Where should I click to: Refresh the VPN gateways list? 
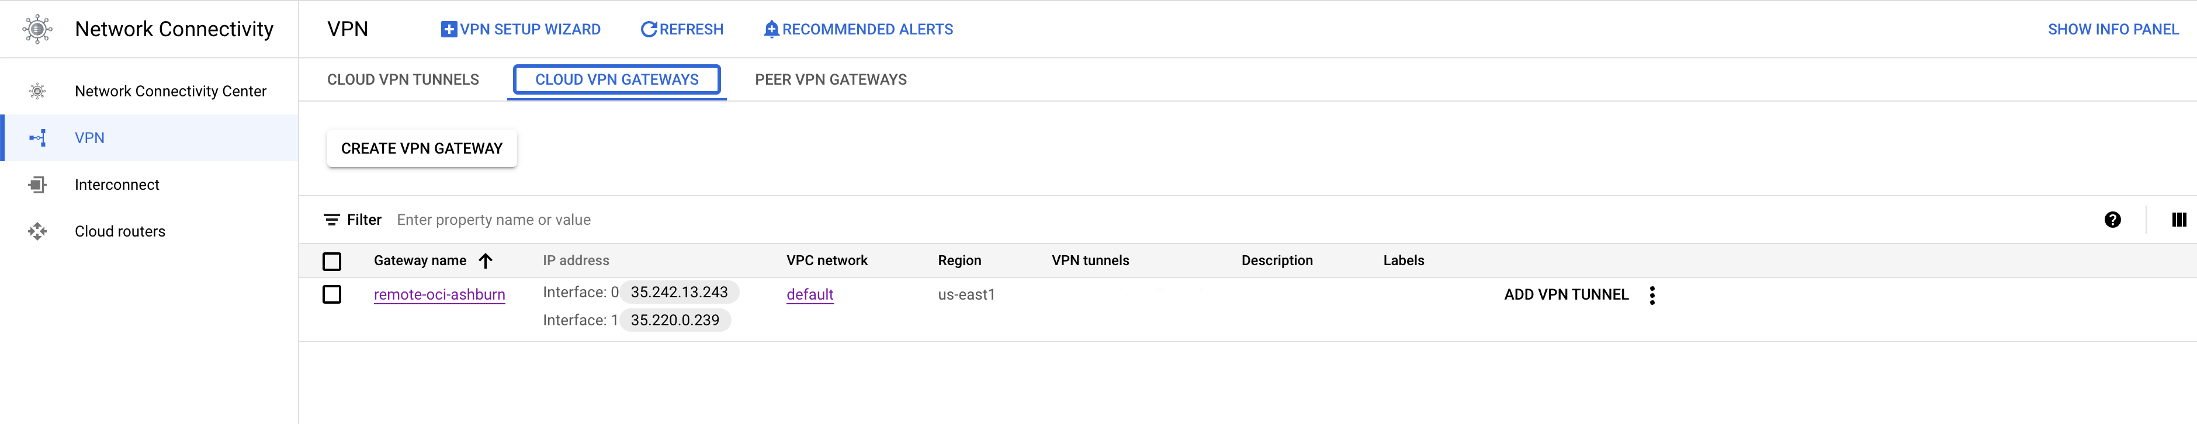(x=681, y=28)
